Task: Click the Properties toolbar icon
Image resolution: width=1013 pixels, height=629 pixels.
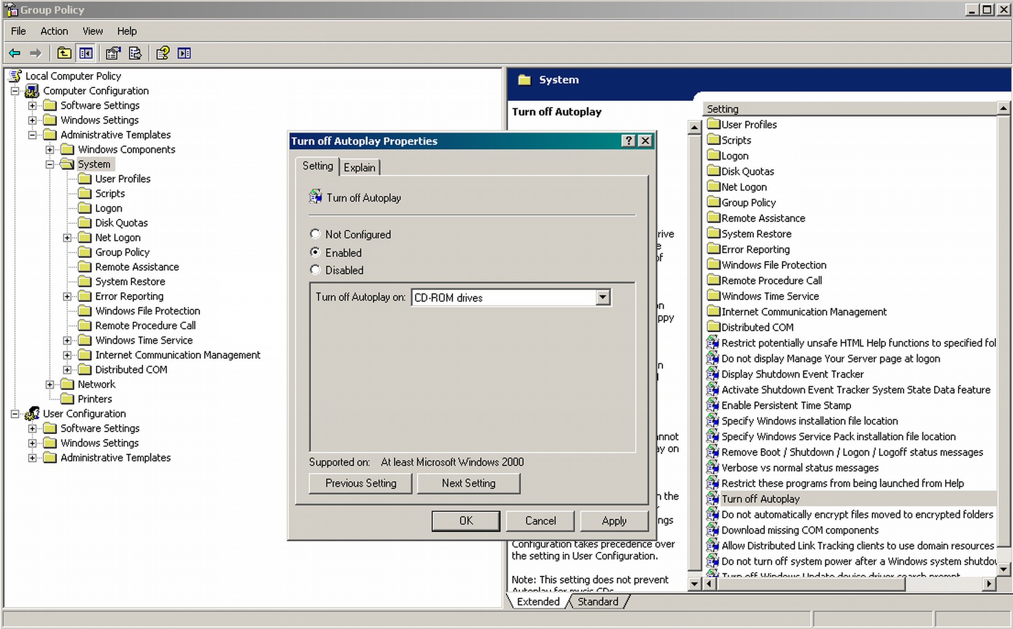Action: [112, 53]
